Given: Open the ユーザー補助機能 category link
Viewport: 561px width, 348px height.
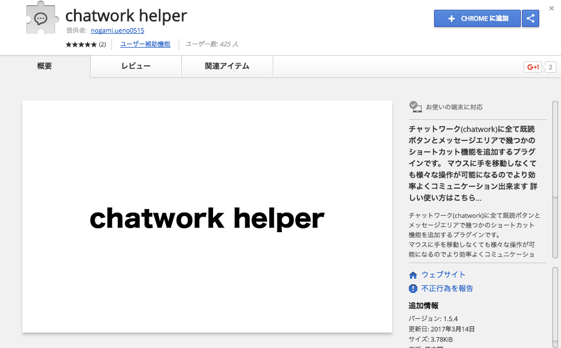Looking at the screenshot, I should [145, 44].
